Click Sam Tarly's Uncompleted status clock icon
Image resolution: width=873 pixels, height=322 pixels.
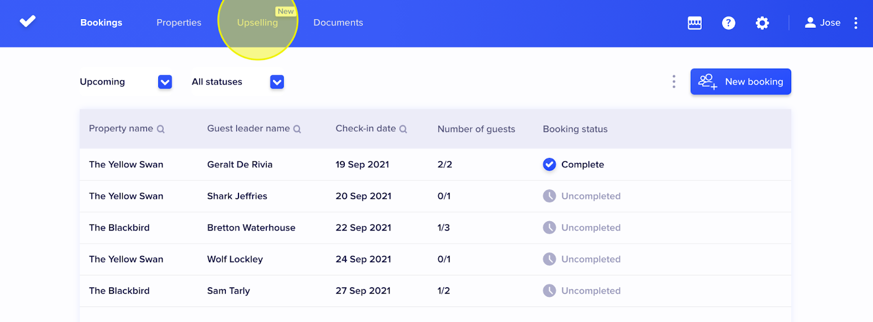[549, 291]
